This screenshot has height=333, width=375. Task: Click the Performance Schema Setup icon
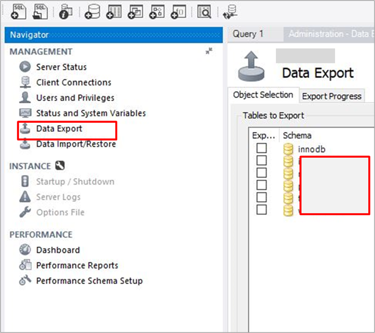pyautogui.click(x=25, y=280)
